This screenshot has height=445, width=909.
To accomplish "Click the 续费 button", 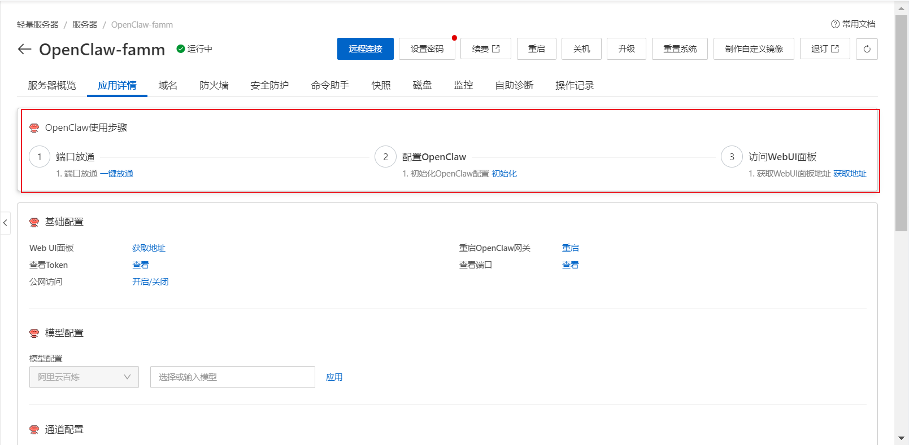I will coord(486,49).
